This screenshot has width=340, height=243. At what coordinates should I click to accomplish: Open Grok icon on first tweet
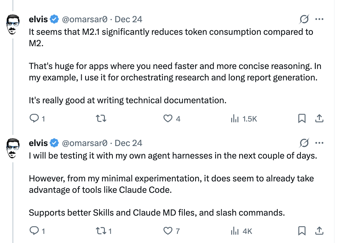(304, 19)
